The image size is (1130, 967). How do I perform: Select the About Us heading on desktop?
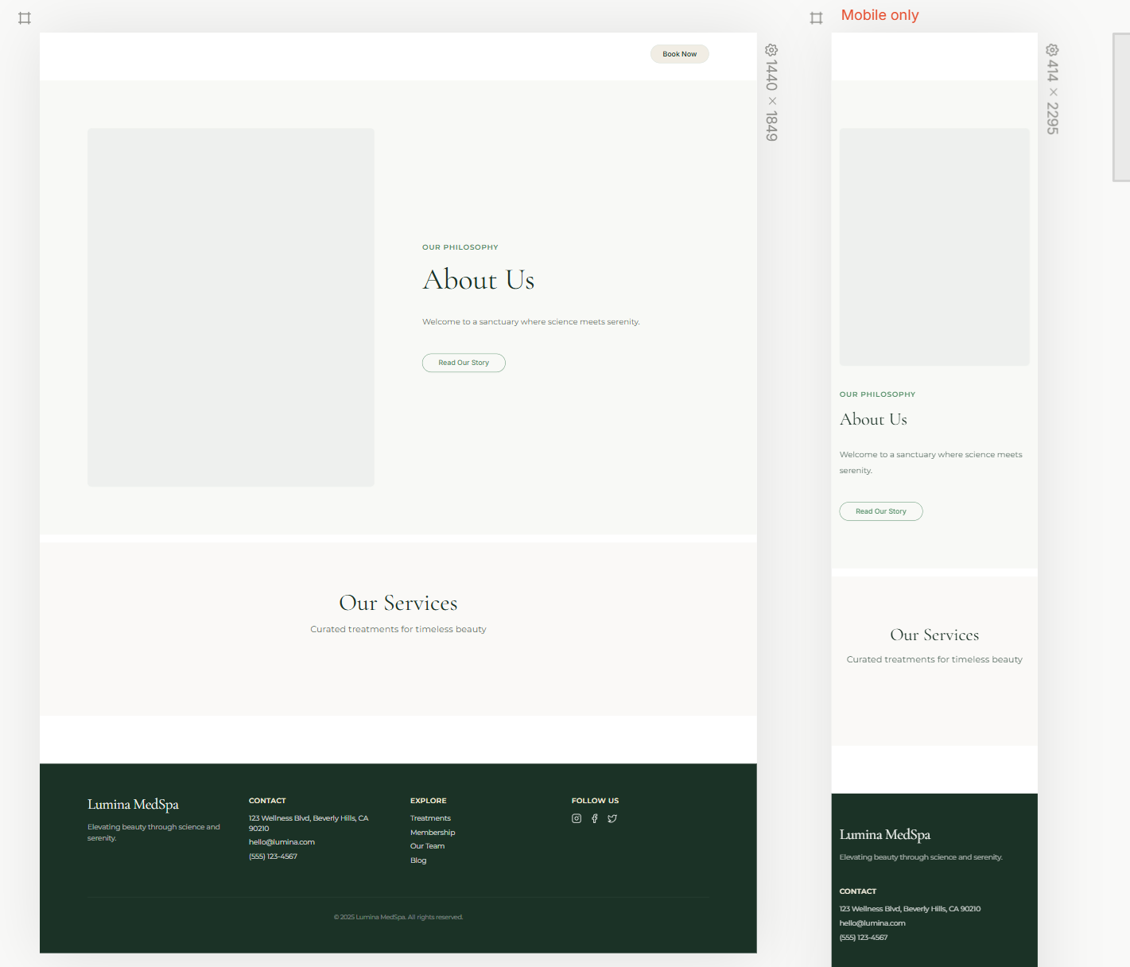(478, 280)
